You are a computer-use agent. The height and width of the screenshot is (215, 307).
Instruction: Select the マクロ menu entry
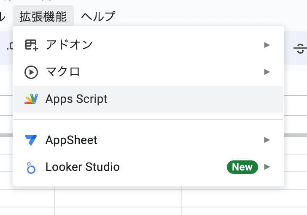[x=148, y=72]
